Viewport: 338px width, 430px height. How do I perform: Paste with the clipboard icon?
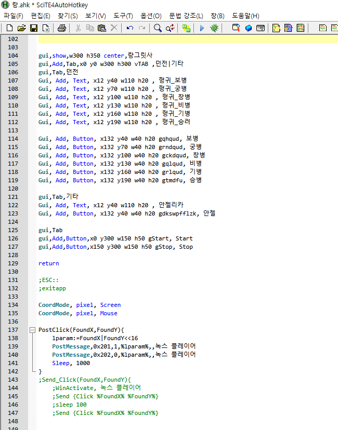click(102, 28)
